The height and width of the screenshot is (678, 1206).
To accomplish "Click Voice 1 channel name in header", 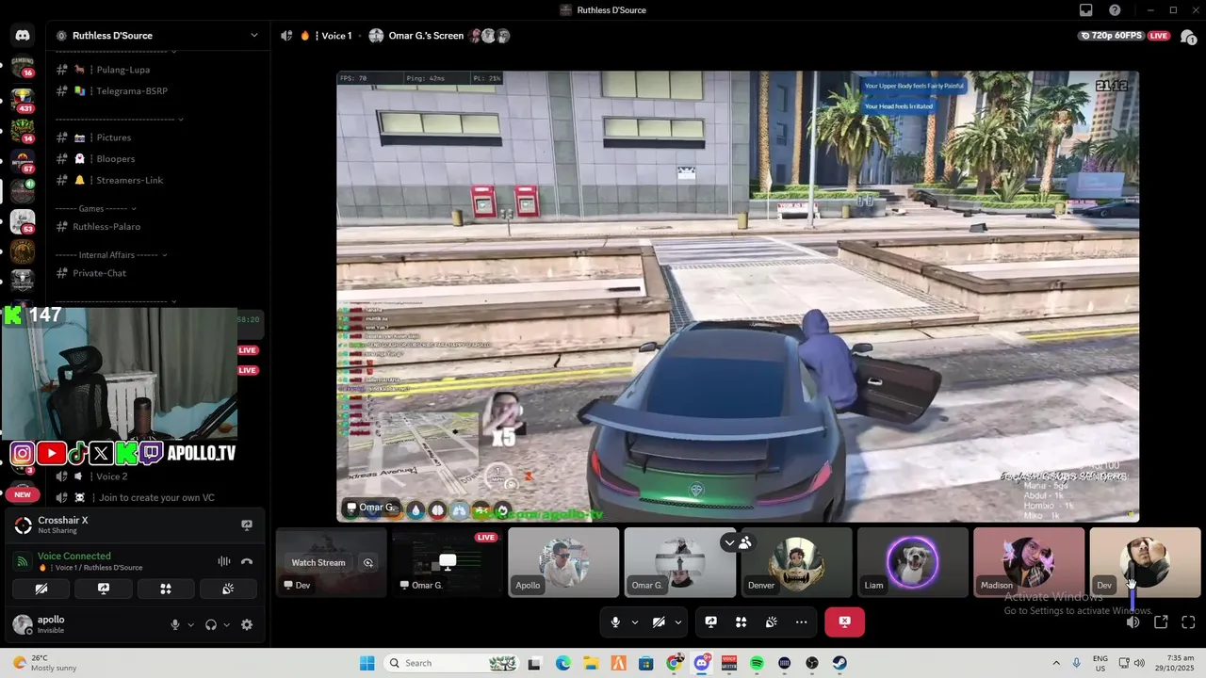I will (x=336, y=36).
